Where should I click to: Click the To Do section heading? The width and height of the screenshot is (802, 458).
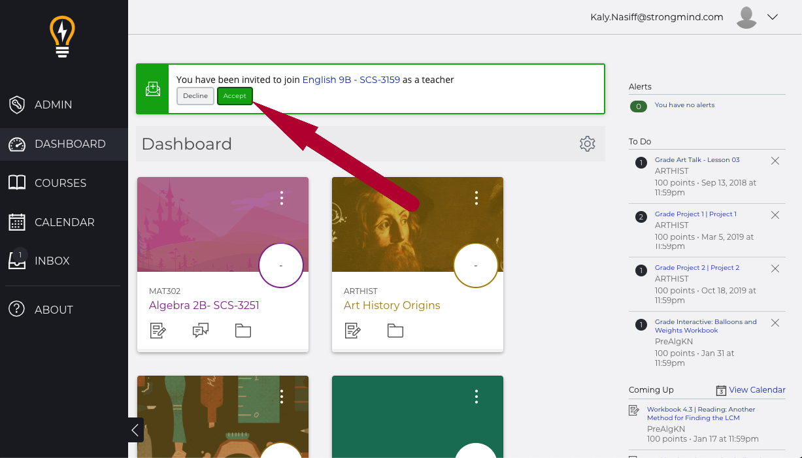point(640,141)
